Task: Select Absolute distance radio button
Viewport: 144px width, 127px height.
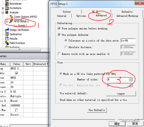Action: click(66, 47)
